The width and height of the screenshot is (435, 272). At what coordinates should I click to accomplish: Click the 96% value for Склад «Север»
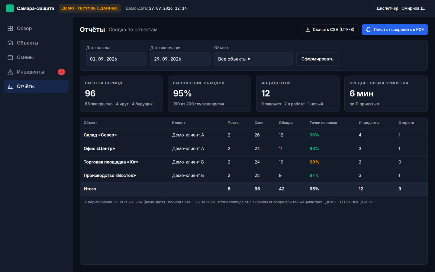click(314, 135)
